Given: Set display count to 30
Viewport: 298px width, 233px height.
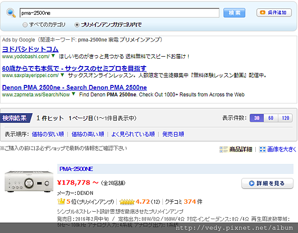Looking at the screenshot, I should click(257, 118).
